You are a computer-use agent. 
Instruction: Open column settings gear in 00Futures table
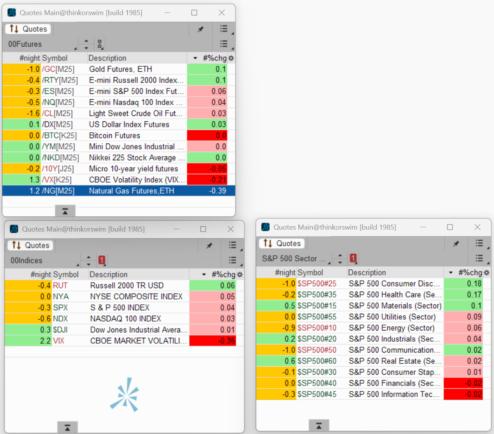(231, 58)
